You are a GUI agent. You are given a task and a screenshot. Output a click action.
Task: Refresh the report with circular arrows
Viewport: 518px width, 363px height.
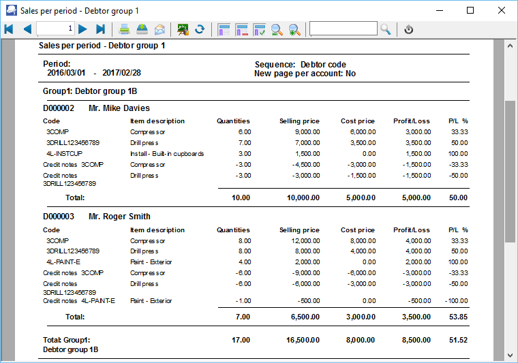(200, 29)
